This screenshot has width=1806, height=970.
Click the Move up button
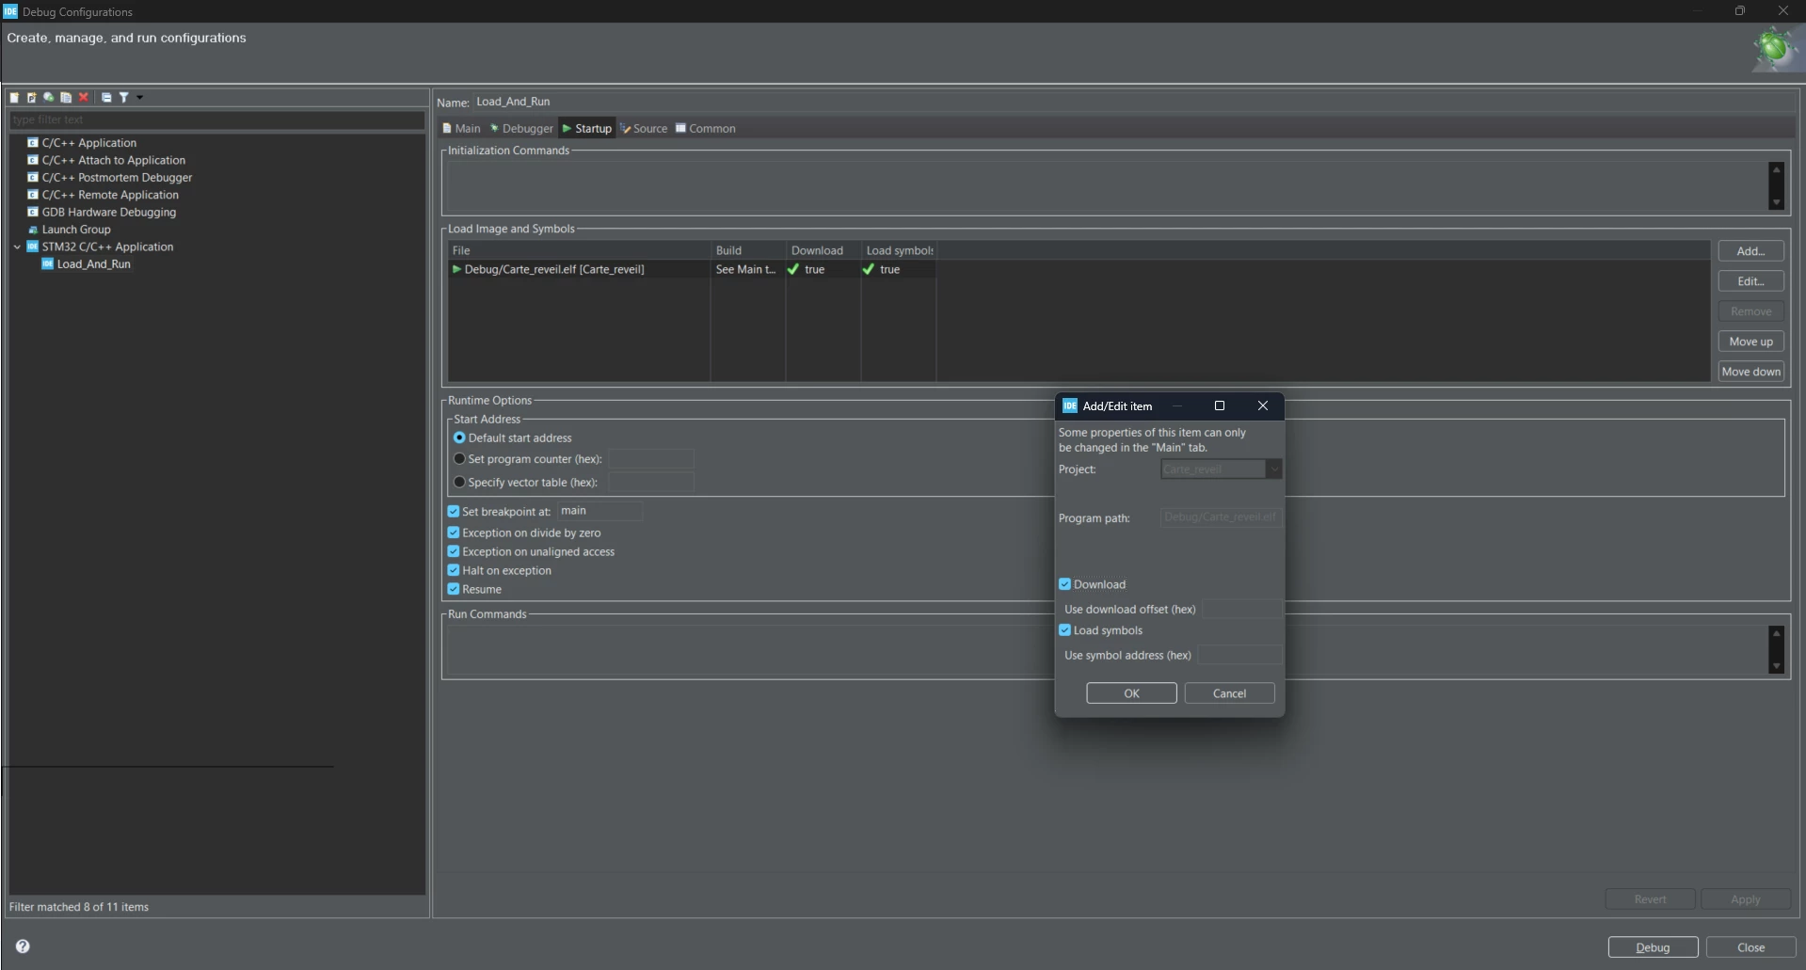(x=1750, y=342)
